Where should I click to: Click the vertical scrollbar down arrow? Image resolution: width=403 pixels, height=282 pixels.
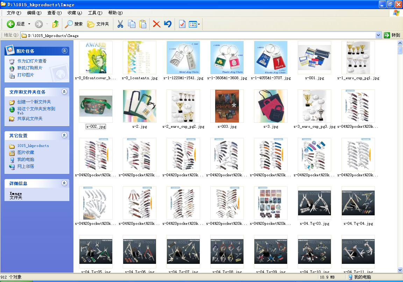click(400, 270)
